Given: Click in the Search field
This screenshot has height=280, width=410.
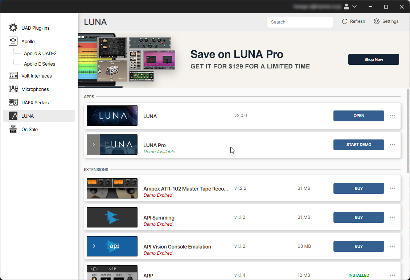Looking at the screenshot, I should (300, 22).
